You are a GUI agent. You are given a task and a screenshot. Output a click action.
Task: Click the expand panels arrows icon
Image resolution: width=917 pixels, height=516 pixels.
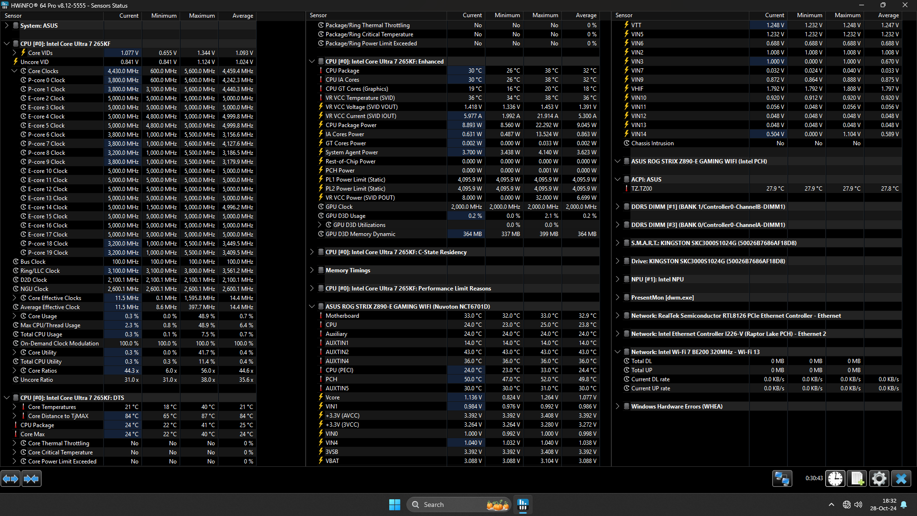[x=11, y=478]
